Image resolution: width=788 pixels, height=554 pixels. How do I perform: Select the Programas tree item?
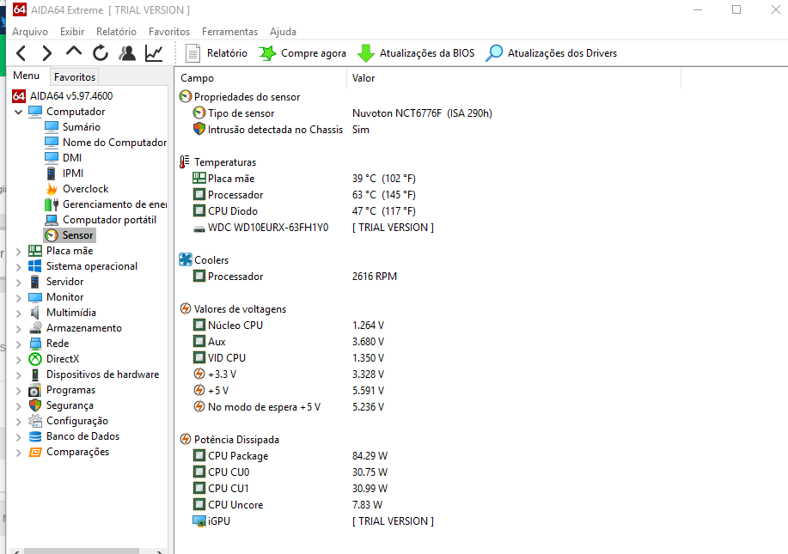[x=70, y=390]
